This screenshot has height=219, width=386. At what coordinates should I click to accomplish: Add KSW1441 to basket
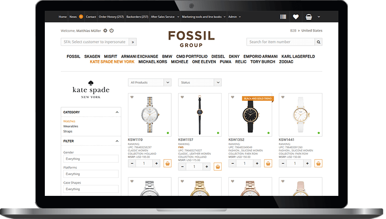click(x=319, y=163)
